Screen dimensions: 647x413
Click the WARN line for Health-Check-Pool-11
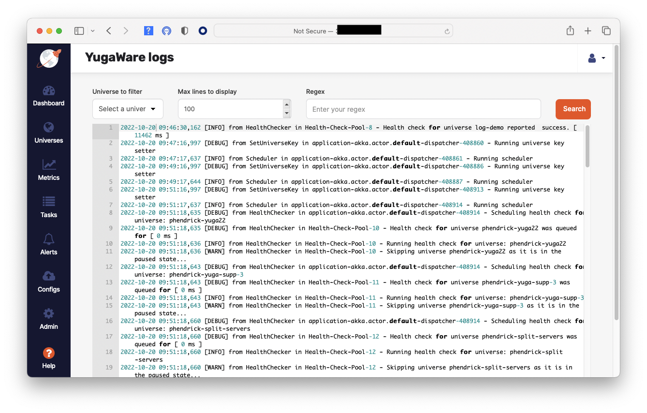[350, 310]
